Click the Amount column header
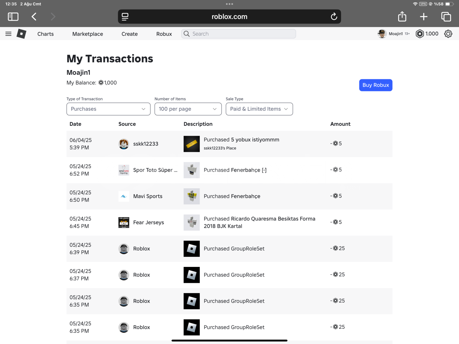459x344 pixels. pos(340,124)
